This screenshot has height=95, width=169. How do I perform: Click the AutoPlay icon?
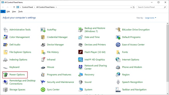[x=43, y=30]
